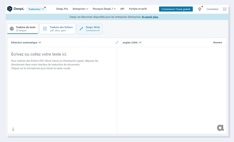Open the hamburger menu
This screenshot has width=234, height=142.
[x=225, y=9]
